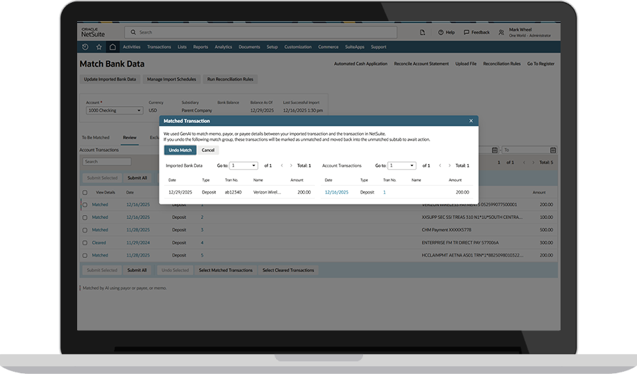Open the Support menu
The height and width of the screenshot is (374, 637).
(x=378, y=47)
